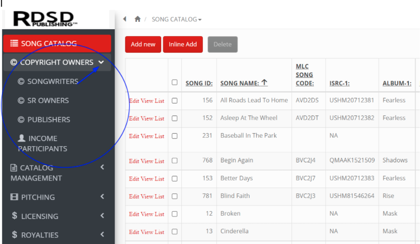420x244 pixels.
Task: Click the home icon in breadcrumb
Action: pos(138,19)
